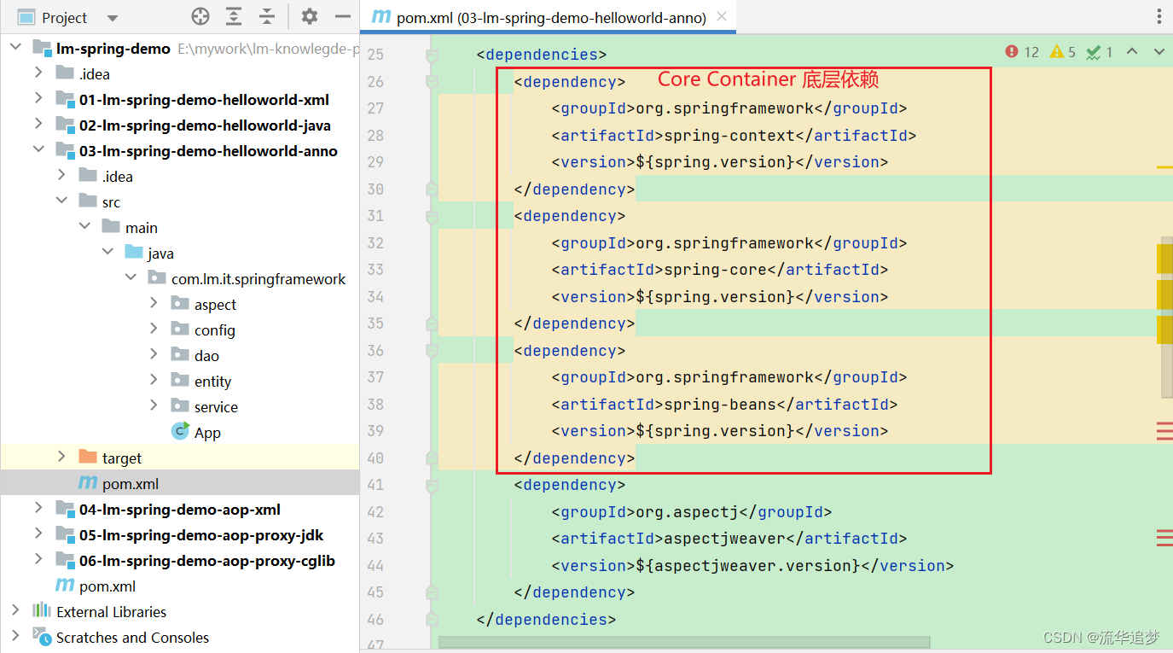Expand the entity package
The width and height of the screenshot is (1173, 653).
tap(154, 381)
